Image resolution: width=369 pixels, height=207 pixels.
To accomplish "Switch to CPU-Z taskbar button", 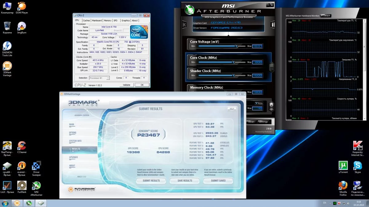I will point(41,203).
